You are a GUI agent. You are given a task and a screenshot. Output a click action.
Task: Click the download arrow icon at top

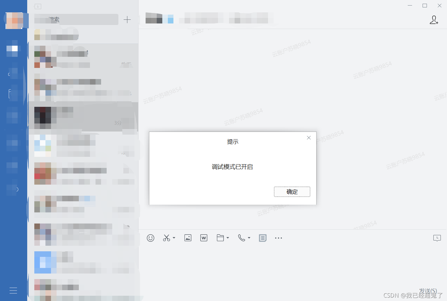point(38,6)
